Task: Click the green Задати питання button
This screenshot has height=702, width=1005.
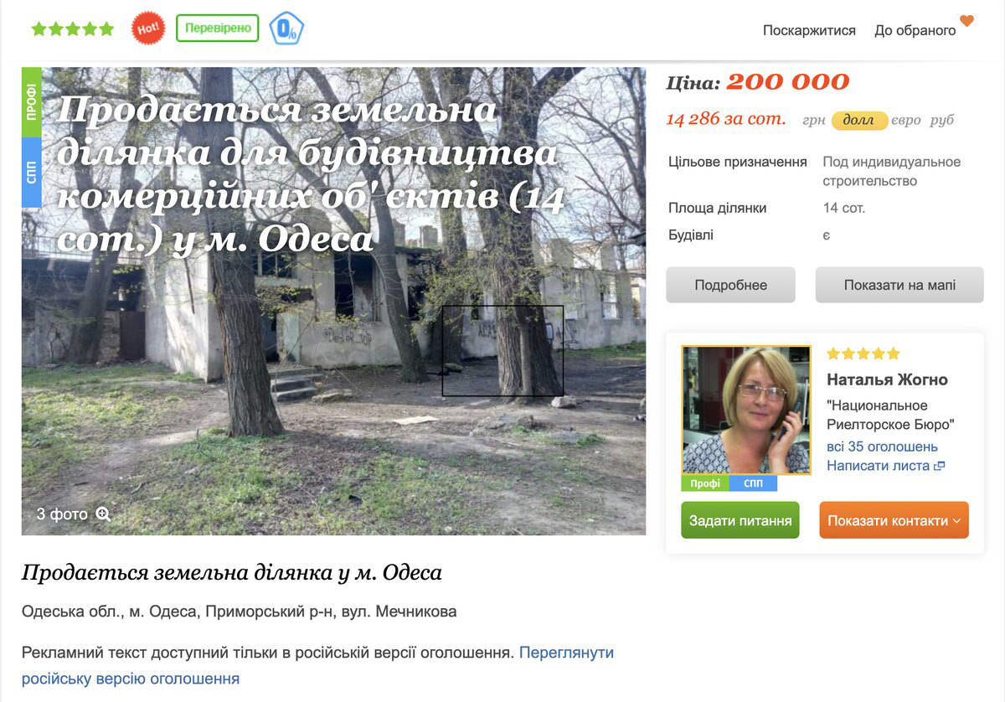Action: 740,520
